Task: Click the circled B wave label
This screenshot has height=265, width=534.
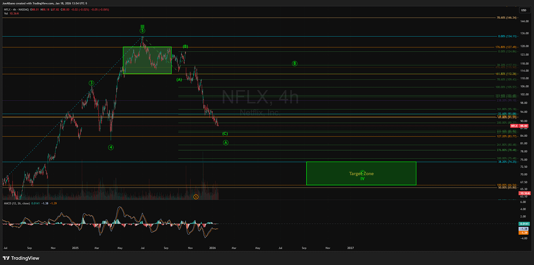Action: coord(295,63)
